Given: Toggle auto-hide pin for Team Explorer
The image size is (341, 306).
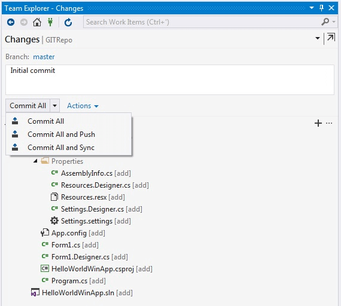Looking at the screenshot, I should [321, 8].
